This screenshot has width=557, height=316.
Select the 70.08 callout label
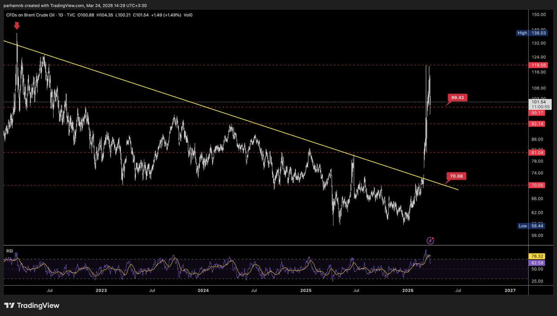456,176
